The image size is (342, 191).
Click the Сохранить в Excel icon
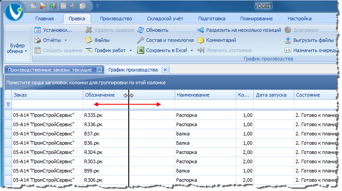[141, 50]
